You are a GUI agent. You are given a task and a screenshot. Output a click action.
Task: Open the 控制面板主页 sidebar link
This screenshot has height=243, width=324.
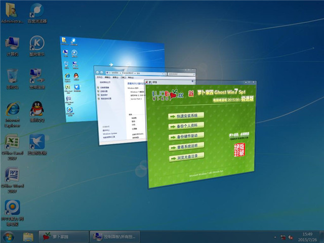pos(105,82)
